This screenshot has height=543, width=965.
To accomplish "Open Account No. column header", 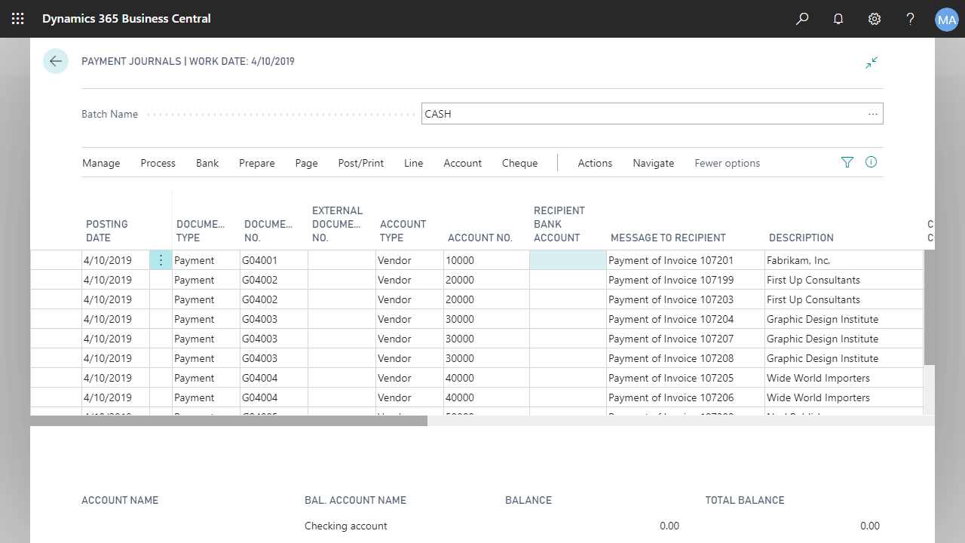I will click(480, 238).
